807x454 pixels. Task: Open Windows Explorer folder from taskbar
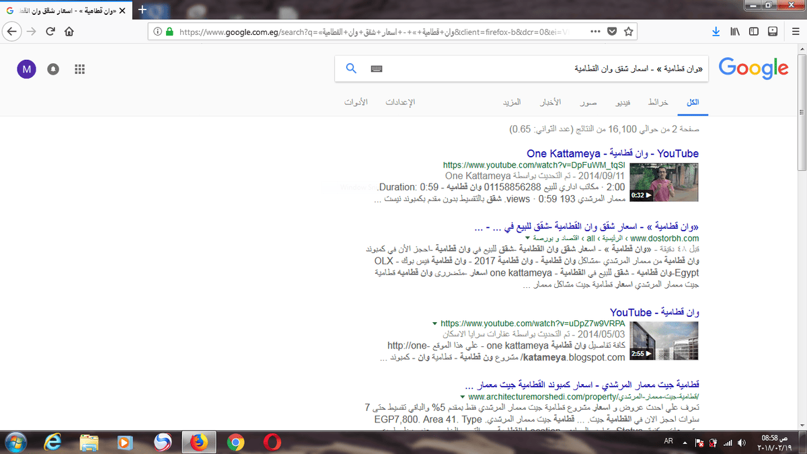tap(89, 442)
